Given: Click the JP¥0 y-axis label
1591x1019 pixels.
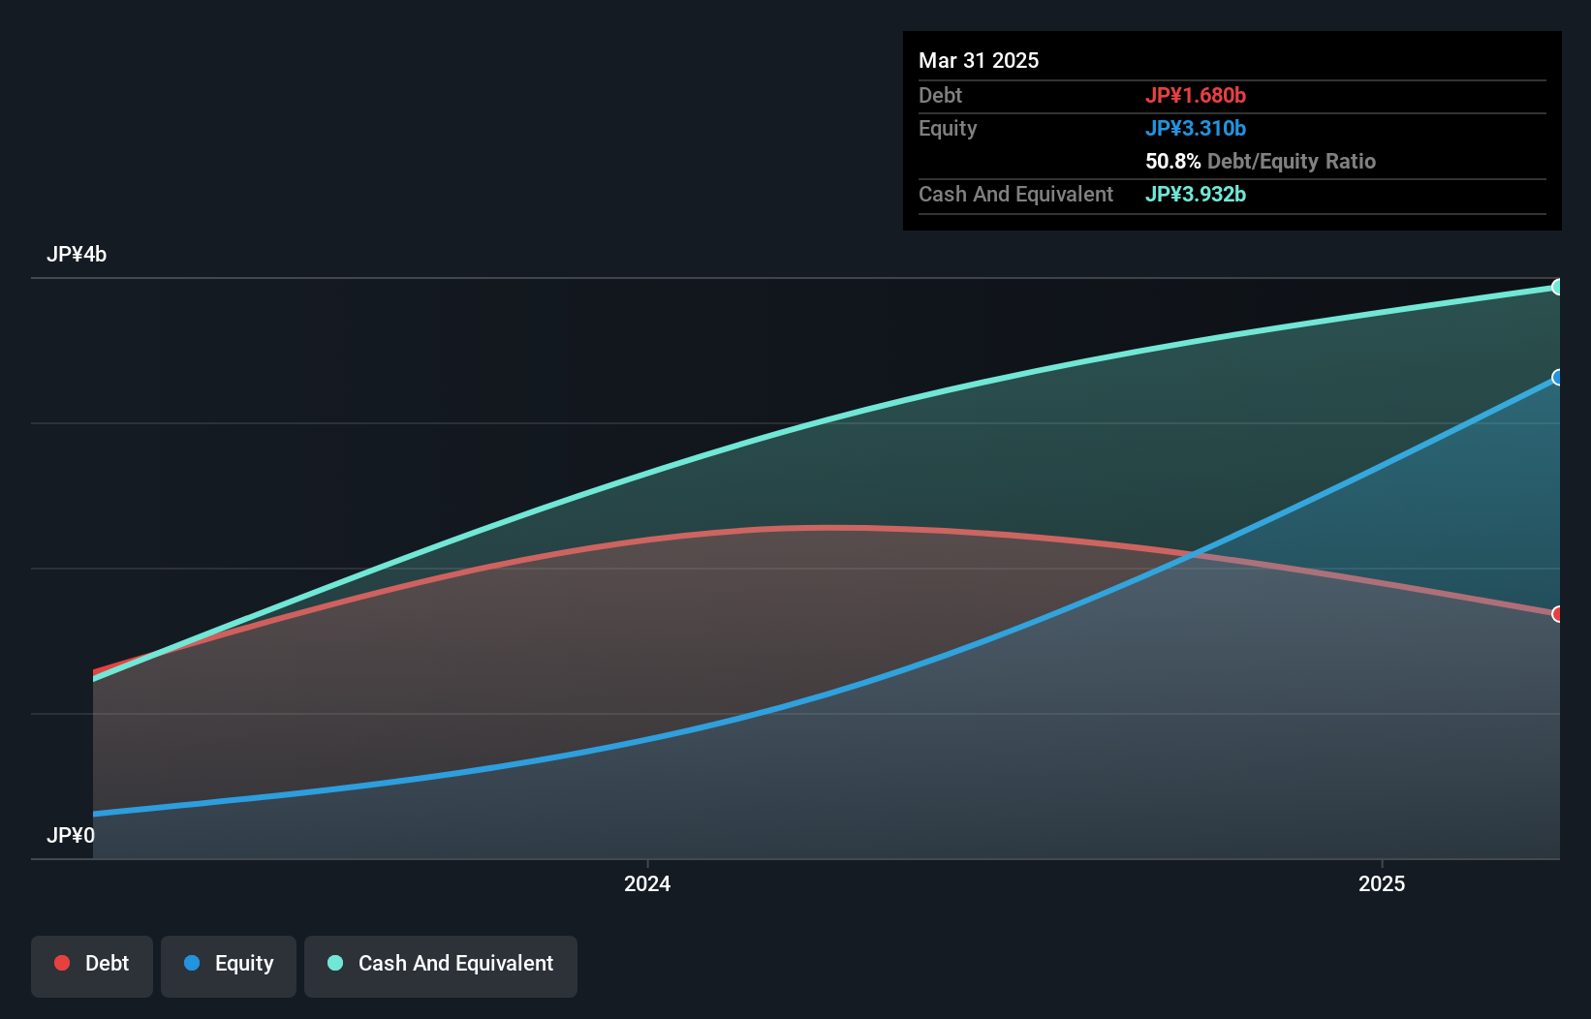Looking at the screenshot, I should coord(71,835).
